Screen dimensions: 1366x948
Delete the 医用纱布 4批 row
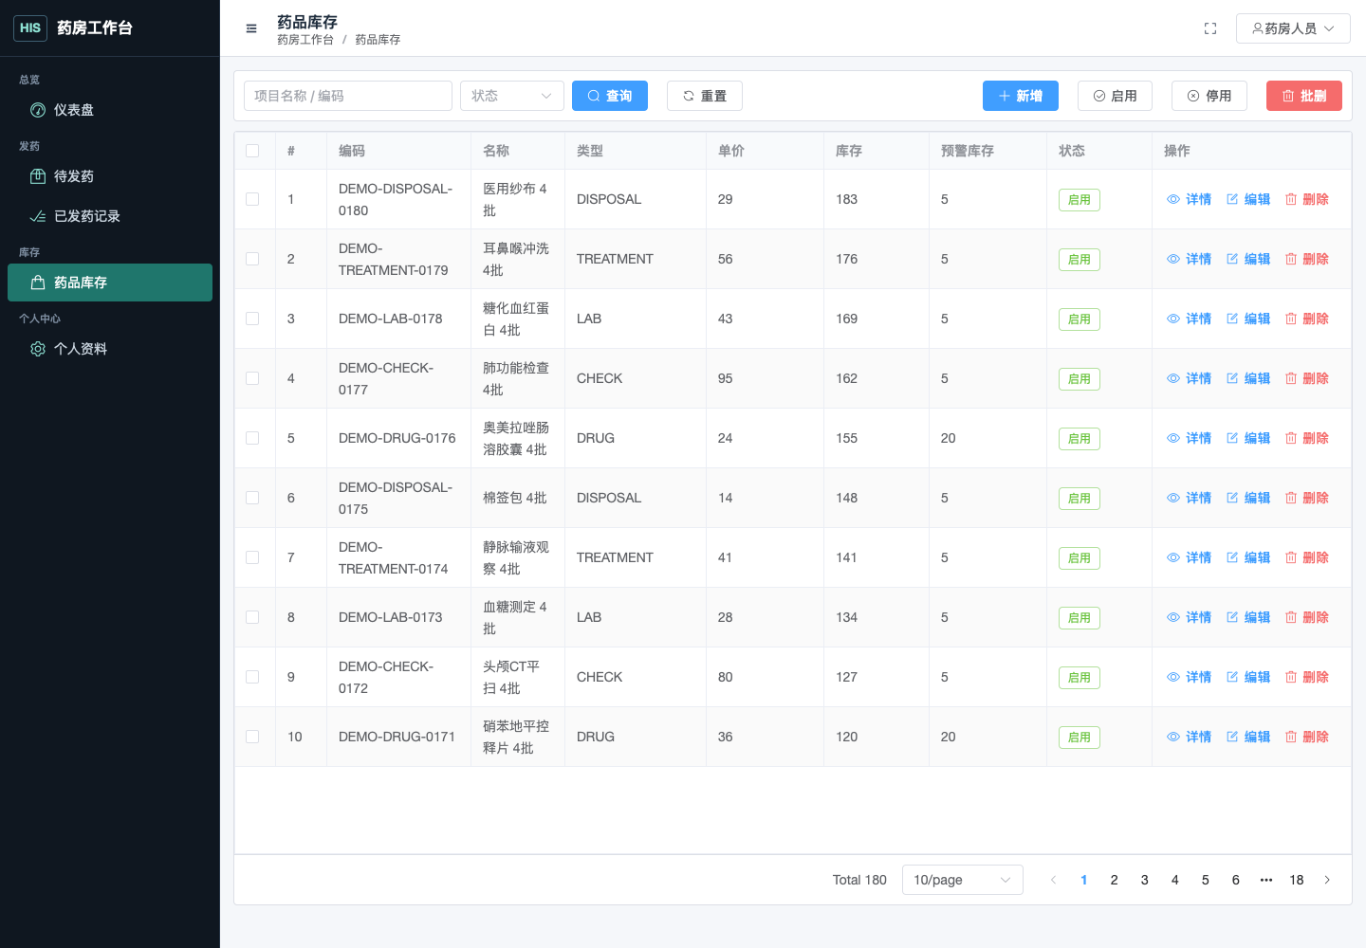[x=1307, y=199]
